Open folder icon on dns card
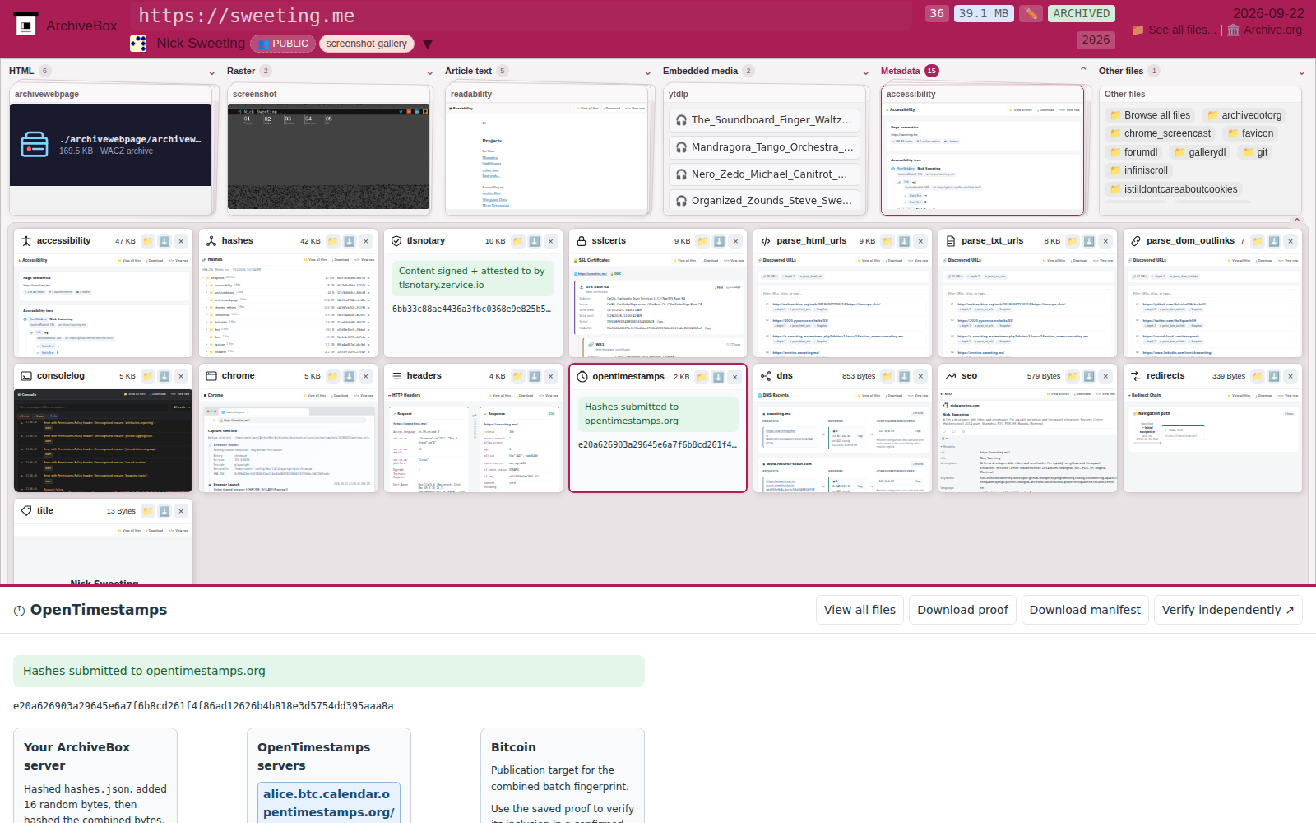 (888, 376)
